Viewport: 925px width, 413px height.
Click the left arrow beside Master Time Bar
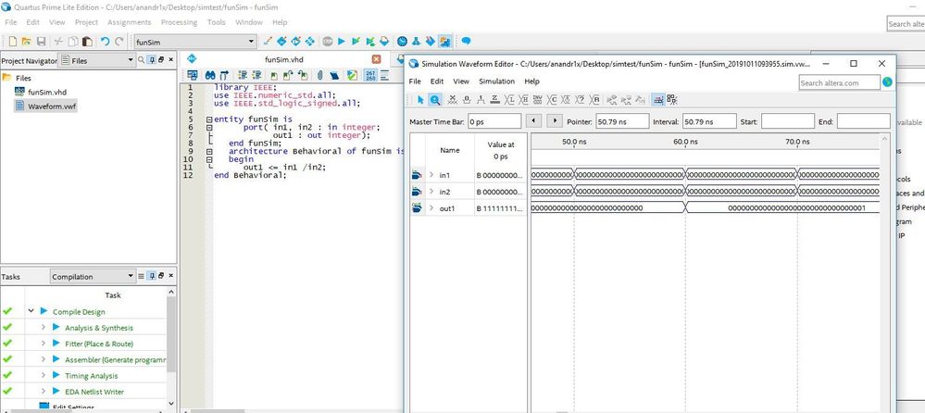click(x=534, y=120)
